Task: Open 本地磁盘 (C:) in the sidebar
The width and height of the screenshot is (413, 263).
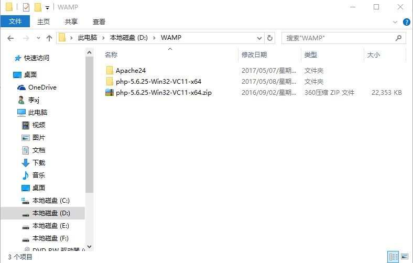Action: pyautogui.click(x=51, y=201)
